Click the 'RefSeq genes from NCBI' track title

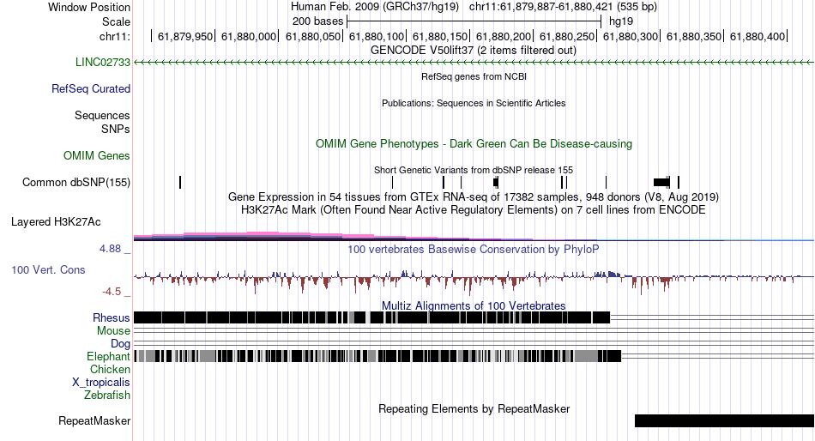click(x=474, y=76)
